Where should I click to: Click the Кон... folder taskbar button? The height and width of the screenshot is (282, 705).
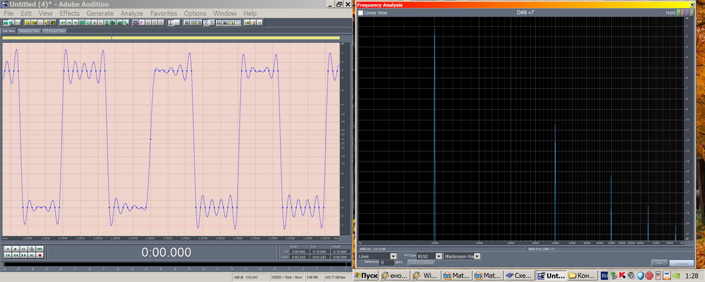582,275
